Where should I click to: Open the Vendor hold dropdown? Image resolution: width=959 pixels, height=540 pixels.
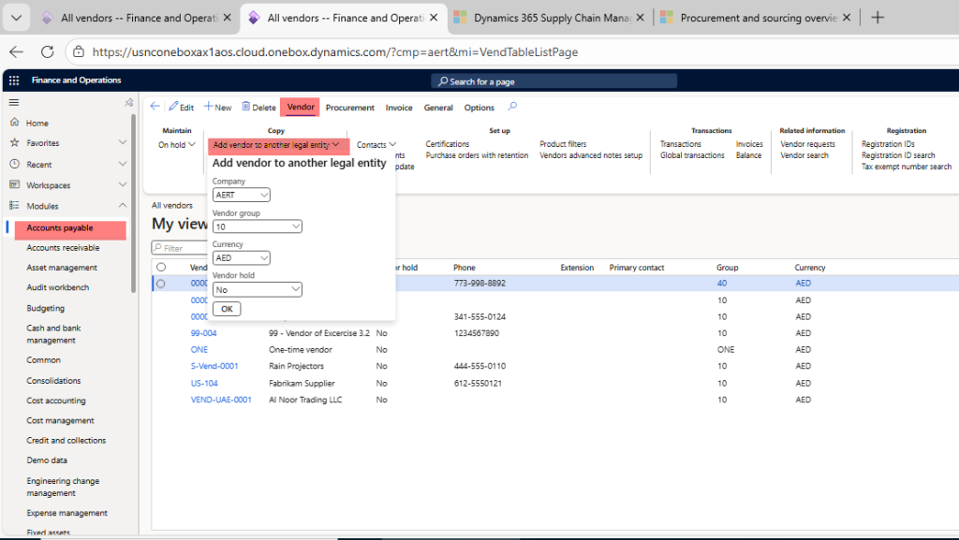[258, 290]
